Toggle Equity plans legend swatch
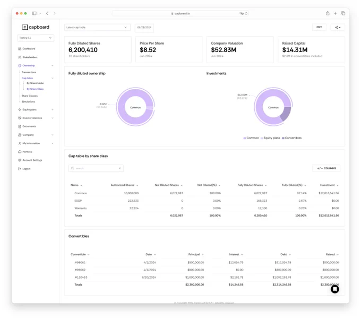Viewport: 361px width, 319px height. pos(262,138)
